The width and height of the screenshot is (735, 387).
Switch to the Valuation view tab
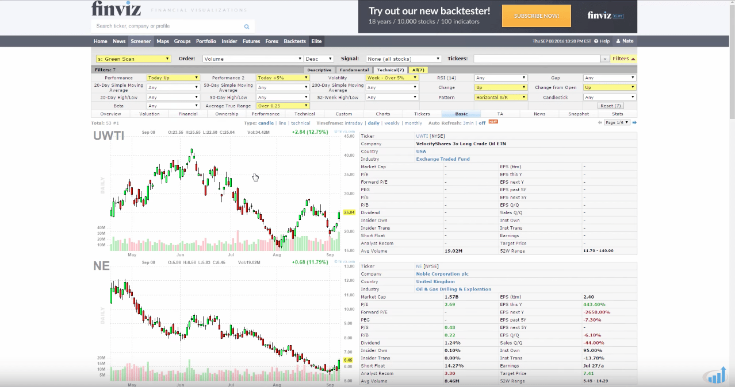[x=150, y=114]
